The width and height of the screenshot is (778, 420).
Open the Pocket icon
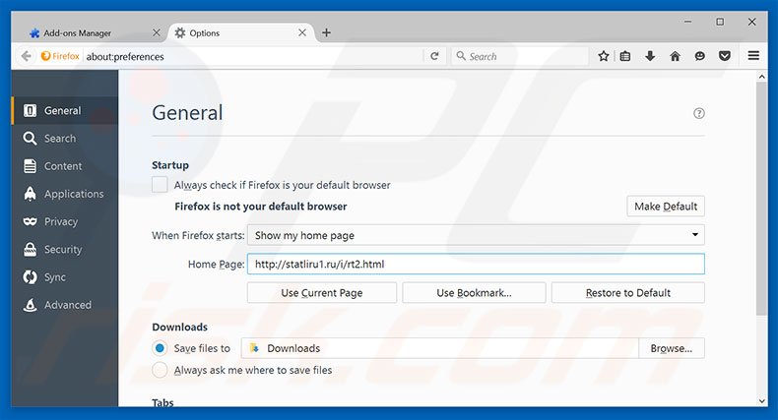[x=725, y=56]
